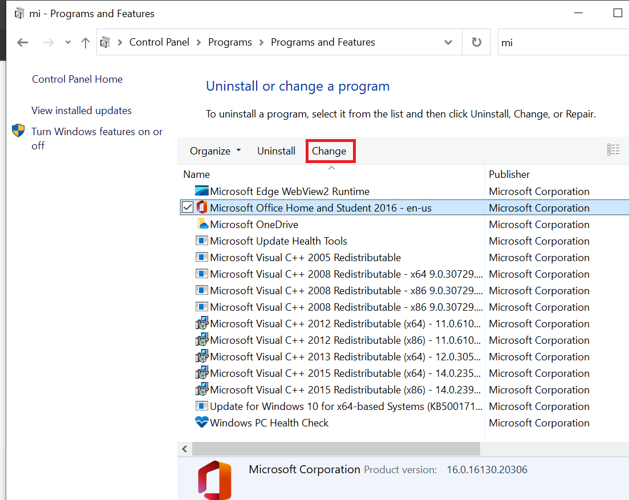The width and height of the screenshot is (629, 500).
Task: Select Windows PC Health Check entry
Action: [x=269, y=422]
